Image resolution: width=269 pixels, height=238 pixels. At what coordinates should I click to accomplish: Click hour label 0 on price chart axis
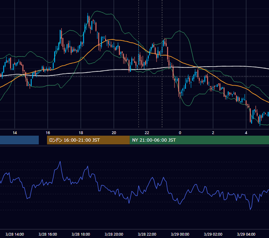(180, 133)
